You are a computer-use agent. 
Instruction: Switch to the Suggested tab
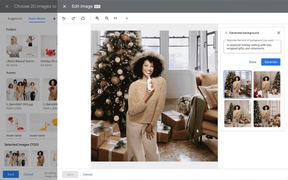[x=15, y=18]
